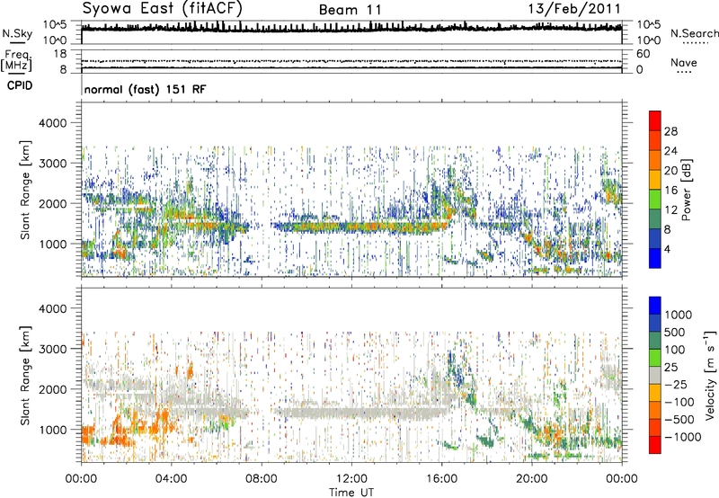Click the date '13/Feb/2011'
Screen dimensions: 719x498
click(x=574, y=9)
